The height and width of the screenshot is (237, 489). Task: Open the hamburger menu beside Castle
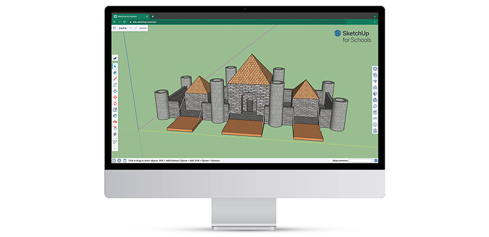point(114,28)
